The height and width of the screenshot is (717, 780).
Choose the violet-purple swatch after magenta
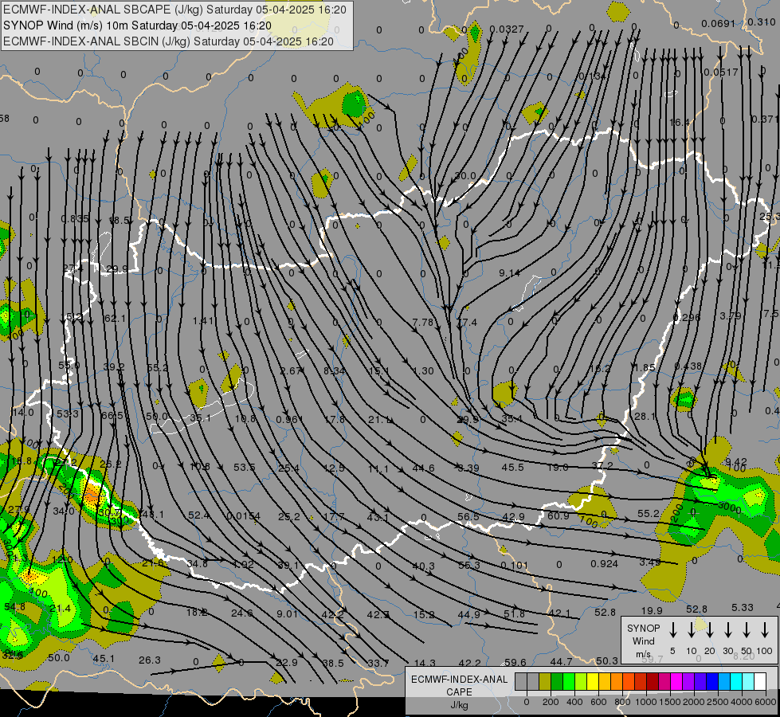(x=688, y=681)
